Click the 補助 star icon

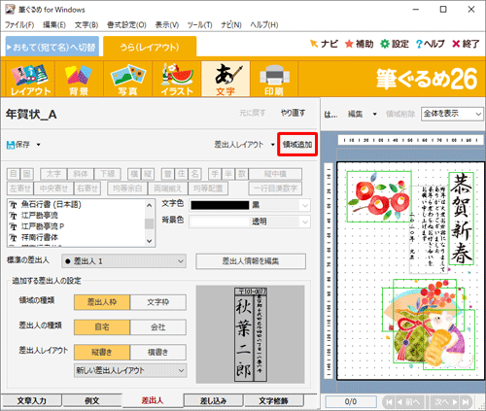(359, 44)
